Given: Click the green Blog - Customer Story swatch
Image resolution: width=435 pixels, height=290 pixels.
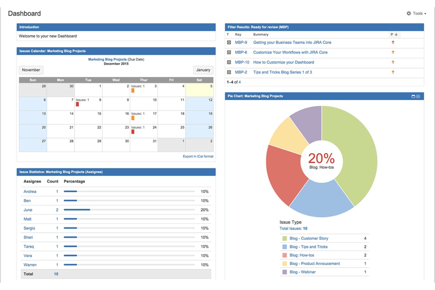Looking at the screenshot, I should pyautogui.click(x=284, y=238).
